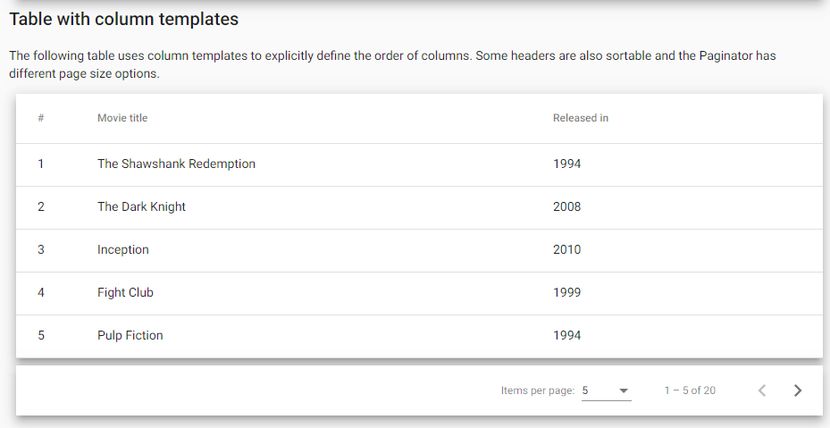
Task: Click the range label 1 – 5 of 20
Action: point(690,390)
